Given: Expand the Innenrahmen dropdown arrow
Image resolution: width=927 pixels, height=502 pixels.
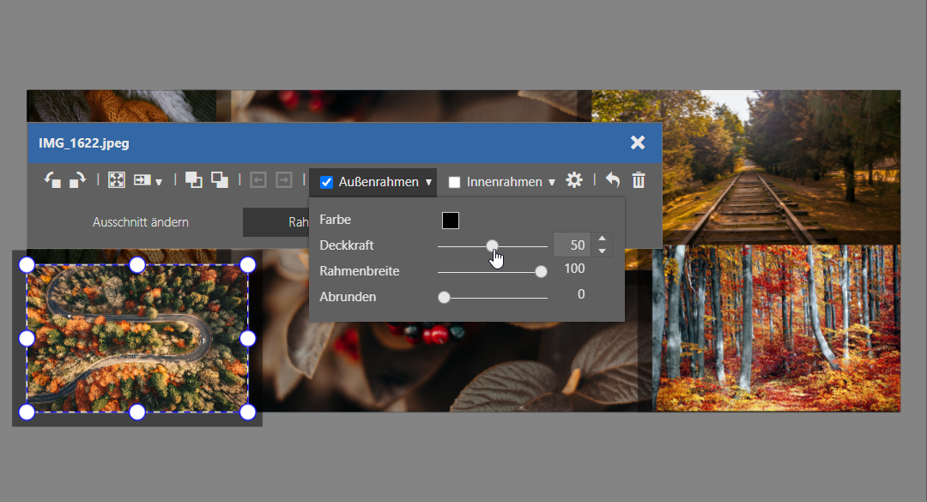Looking at the screenshot, I should [552, 182].
